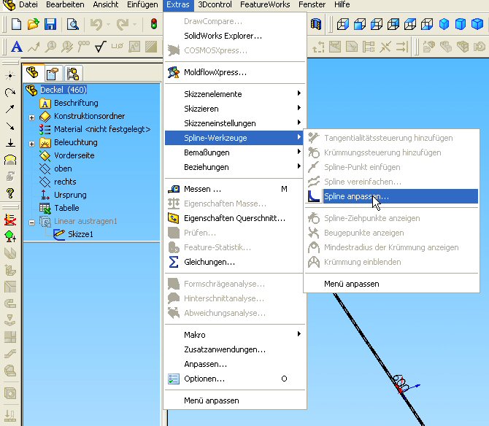The width and height of the screenshot is (489, 426).
Task: Open the Datei menu
Action: pos(28,4)
